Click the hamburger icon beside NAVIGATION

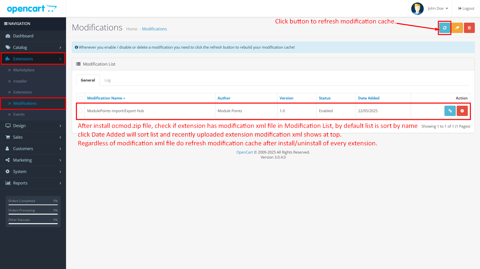[x=6, y=24]
